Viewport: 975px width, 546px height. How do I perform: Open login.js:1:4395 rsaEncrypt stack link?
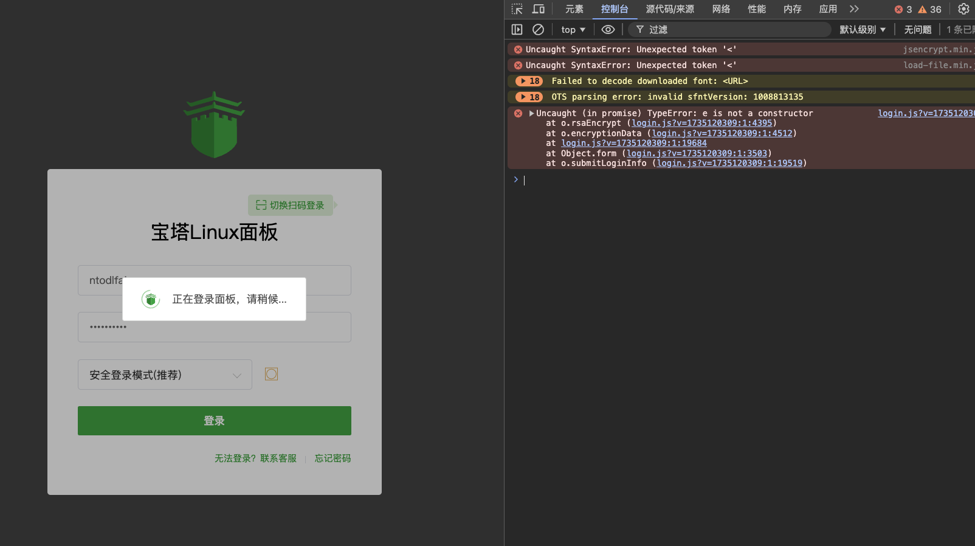click(x=701, y=123)
